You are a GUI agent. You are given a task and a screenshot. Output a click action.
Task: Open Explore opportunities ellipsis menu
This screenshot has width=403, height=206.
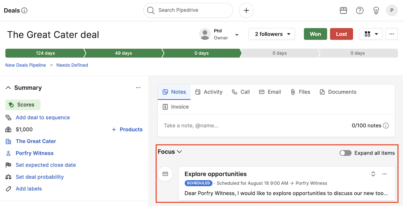coord(385,174)
